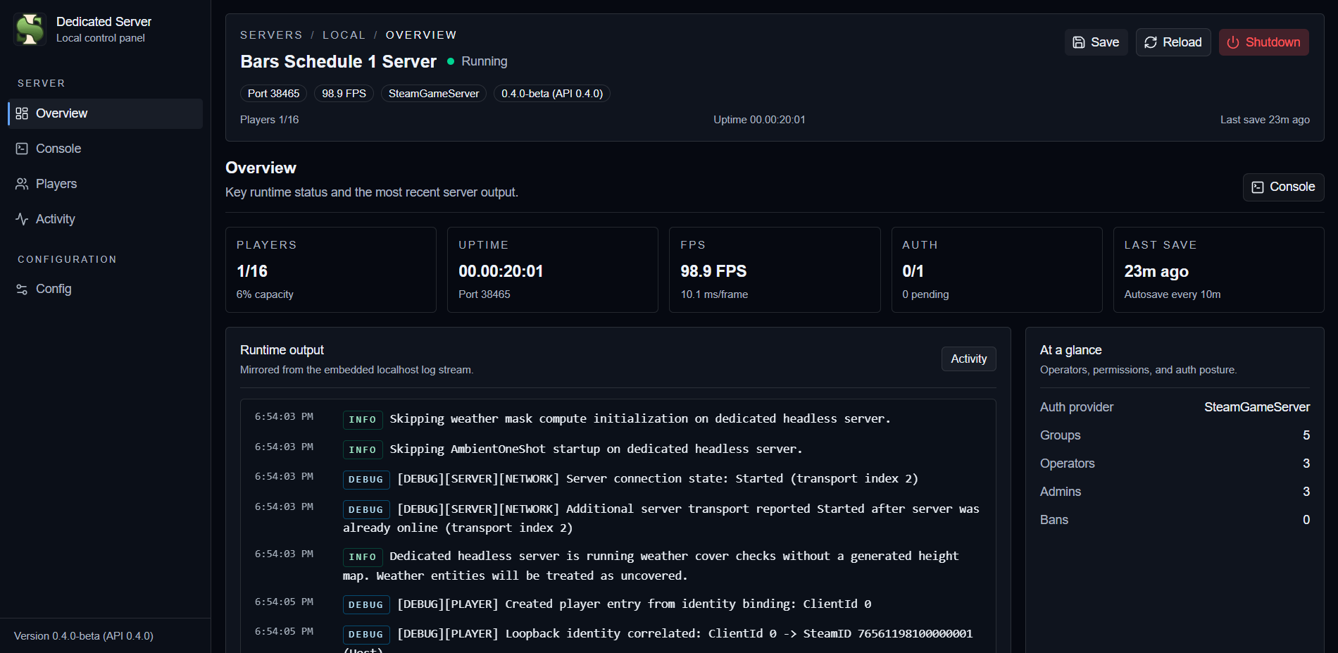The width and height of the screenshot is (1338, 653).
Task: Open the Overview sidebar item
Action: (106, 113)
